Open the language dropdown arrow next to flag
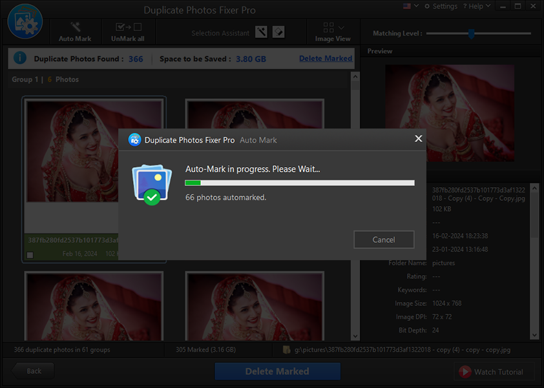 (416, 6)
